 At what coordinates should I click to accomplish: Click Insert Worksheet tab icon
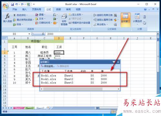tap(49, 108)
